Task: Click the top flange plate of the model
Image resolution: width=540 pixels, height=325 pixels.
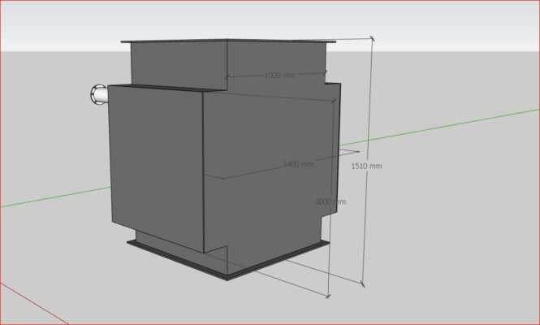Action: coord(227,40)
